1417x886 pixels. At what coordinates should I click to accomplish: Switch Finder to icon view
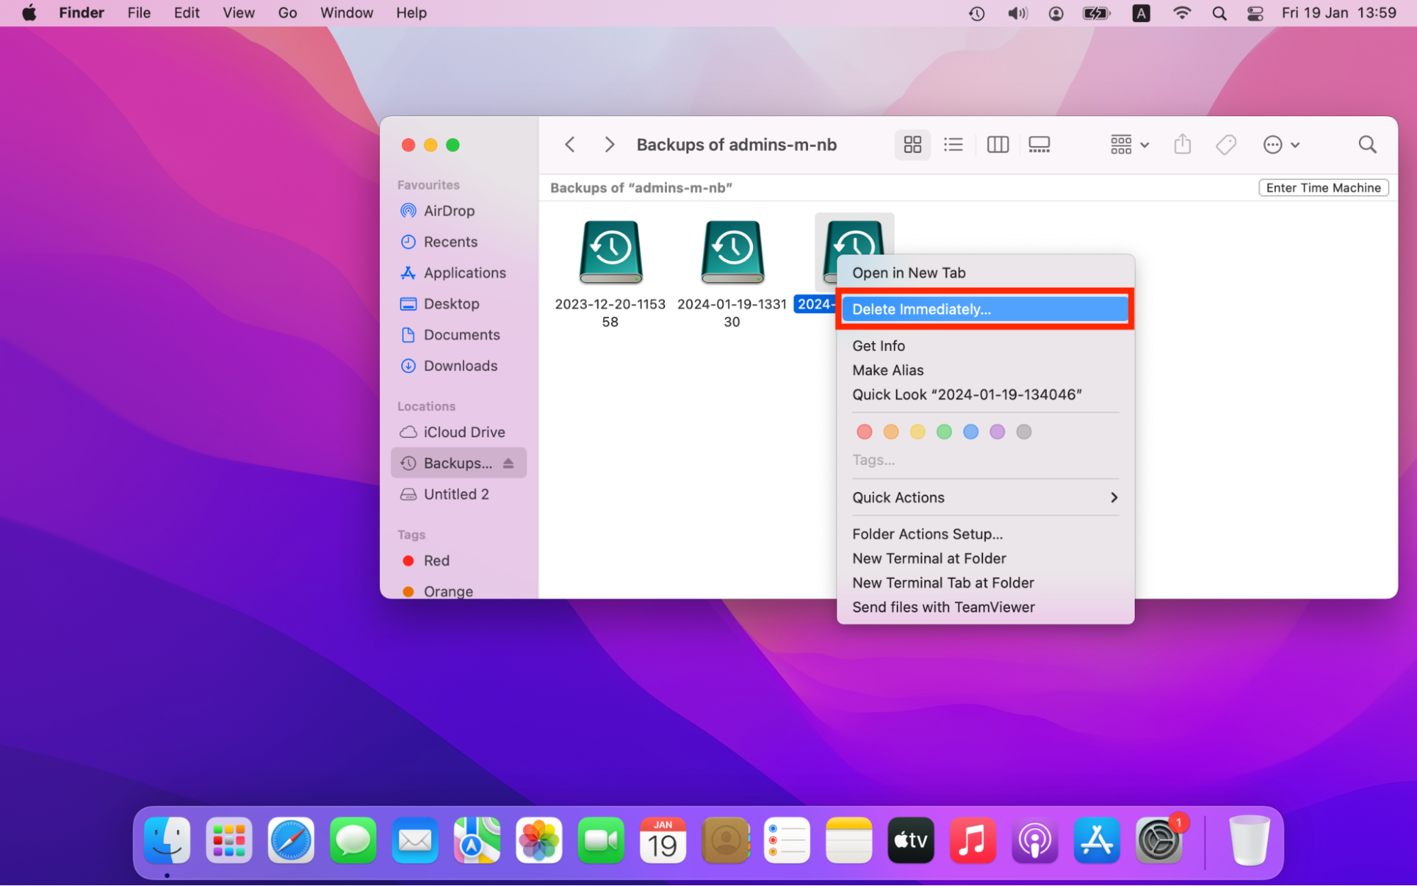pyautogui.click(x=912, y=145)
